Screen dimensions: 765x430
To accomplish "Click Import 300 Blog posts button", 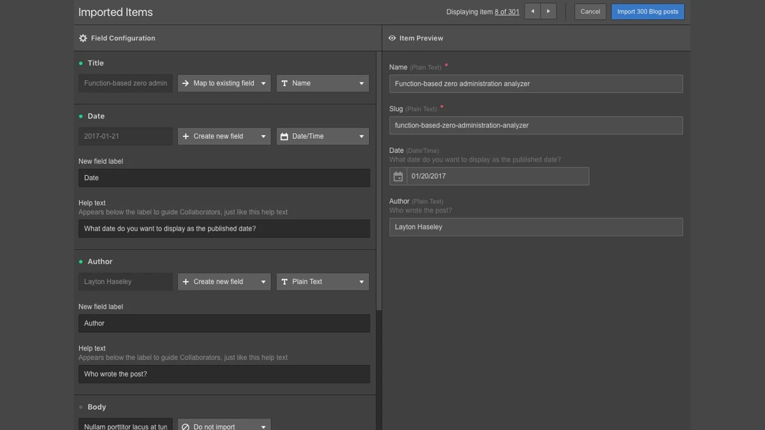I will pyautogui.click(x=648, y=11).
